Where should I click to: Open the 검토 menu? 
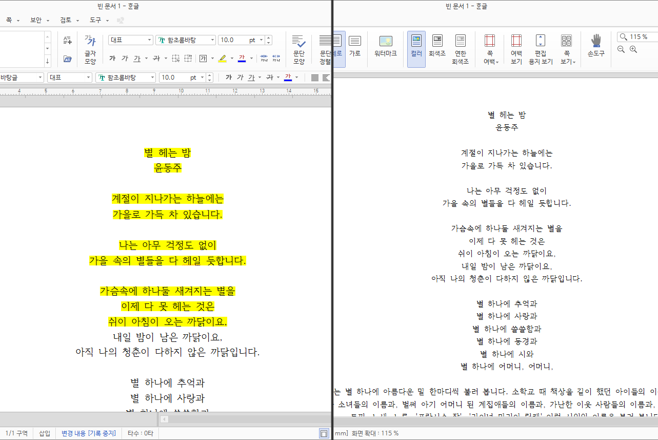(69, 20)
